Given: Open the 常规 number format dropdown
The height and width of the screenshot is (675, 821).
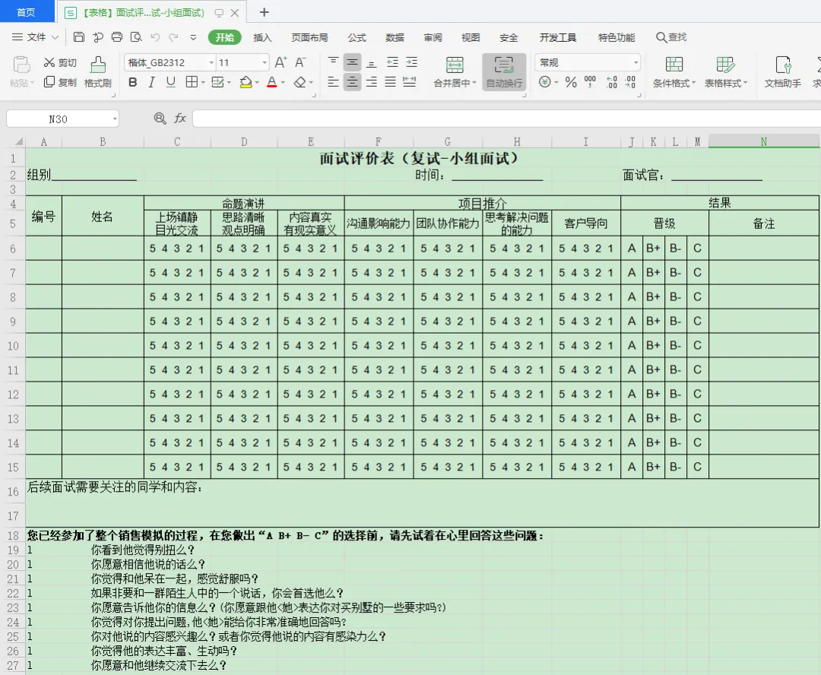Looking at the screenshot, I should (x=636, y=63).
